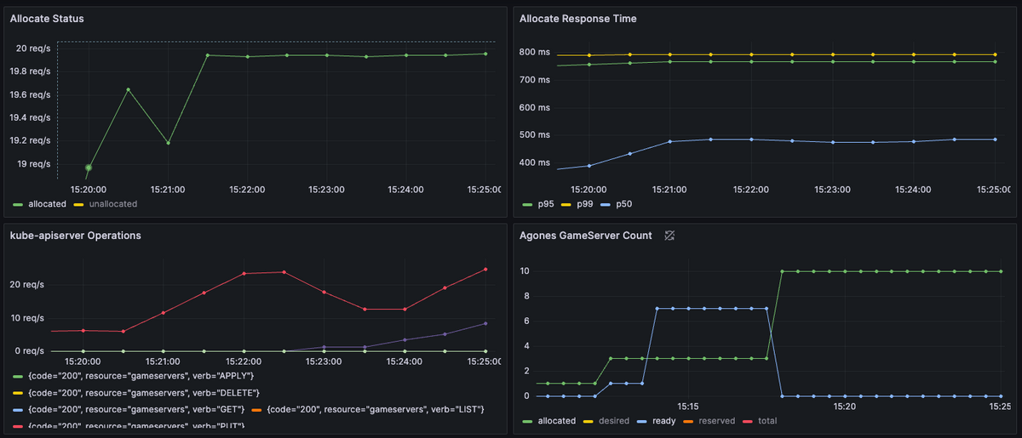Click the time-override icon beside Agones GameServer Count
The width and height of the screenshot is (1022, 438).
[670, 236]
